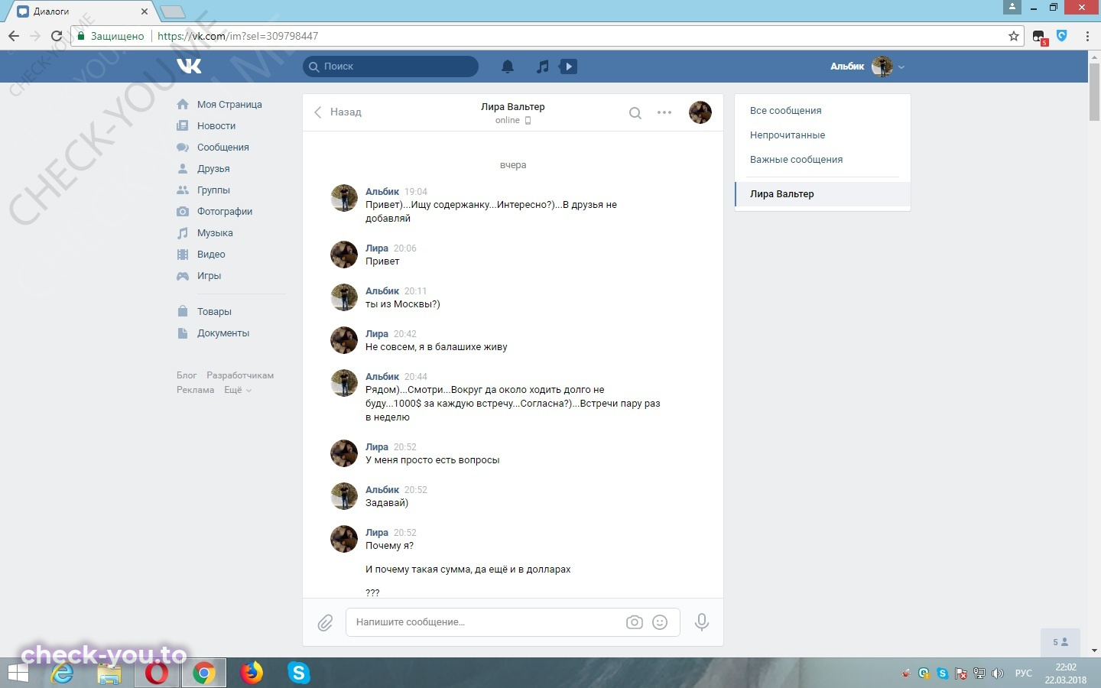Open the VK logo home link
Screen dimensions: 1101x688
tap(189, 66)
